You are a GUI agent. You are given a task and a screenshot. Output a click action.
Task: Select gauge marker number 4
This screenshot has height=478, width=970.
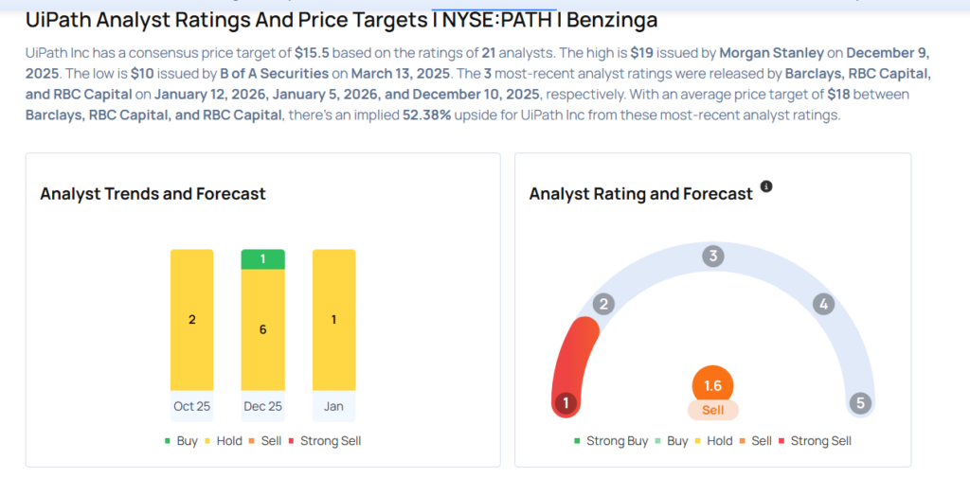[823, 304]
